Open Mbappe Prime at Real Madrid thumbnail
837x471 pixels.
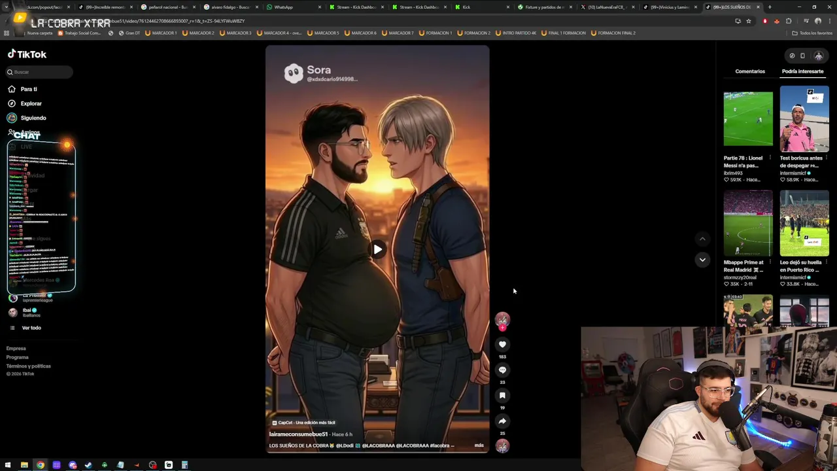point(748,223)
